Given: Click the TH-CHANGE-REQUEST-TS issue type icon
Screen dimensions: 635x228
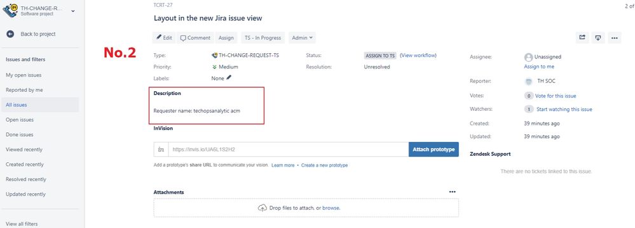Looking at the screenshot, I should point(215,56).
